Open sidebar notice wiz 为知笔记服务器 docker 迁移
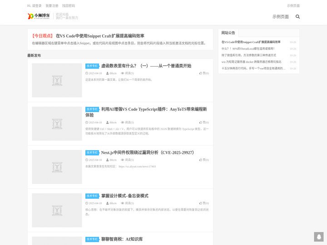The width and height of the screenshot is (327, 245). (x=251, y=62)
